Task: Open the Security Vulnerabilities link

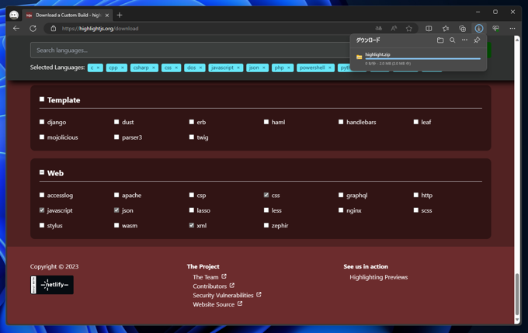Action: [223, 295]
